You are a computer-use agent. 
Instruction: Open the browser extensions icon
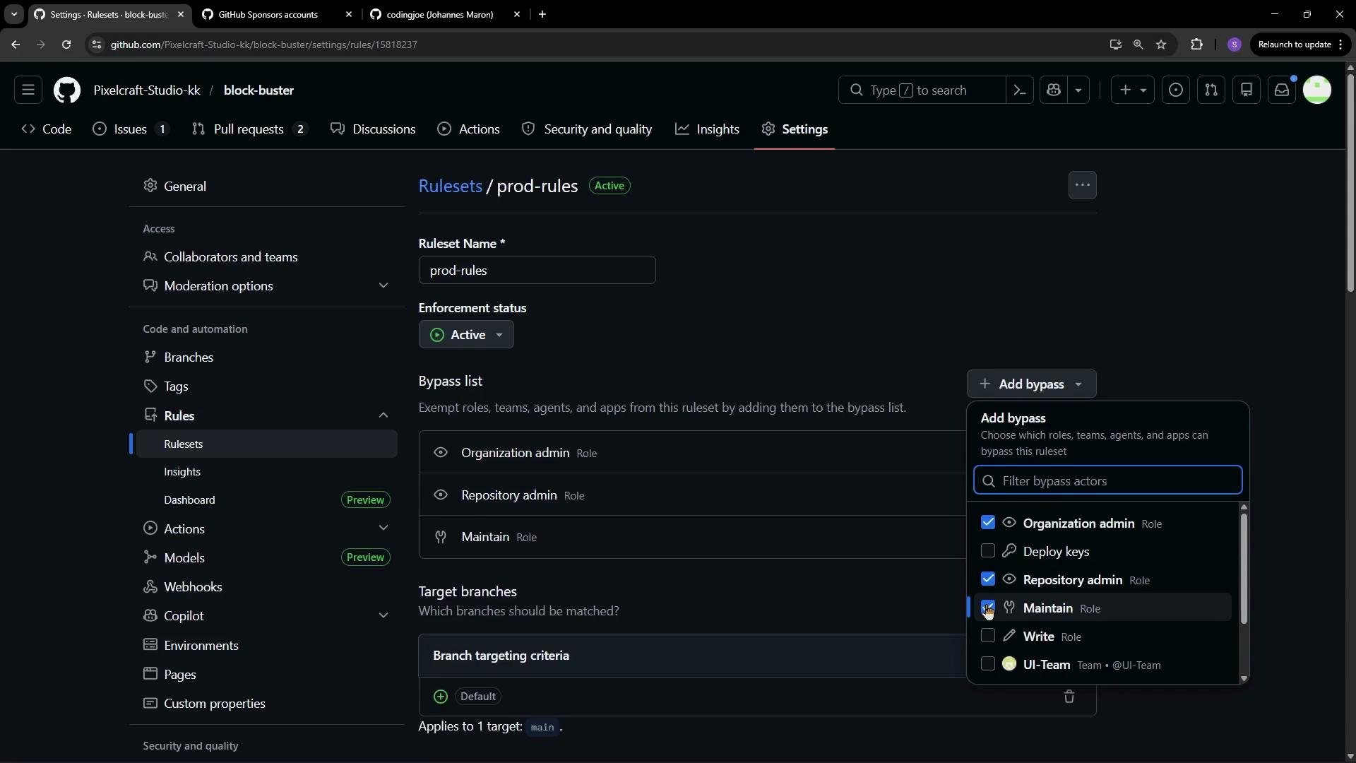(x=1196, y=45)
